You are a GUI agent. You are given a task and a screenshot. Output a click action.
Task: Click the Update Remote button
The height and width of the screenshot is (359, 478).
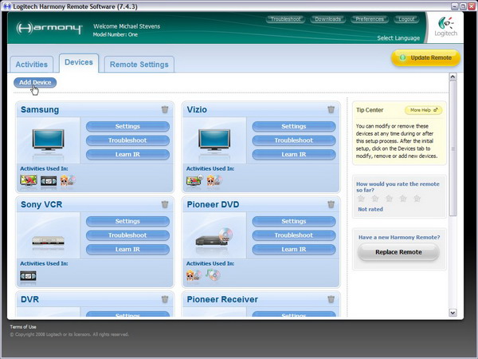tap(426, 57)
